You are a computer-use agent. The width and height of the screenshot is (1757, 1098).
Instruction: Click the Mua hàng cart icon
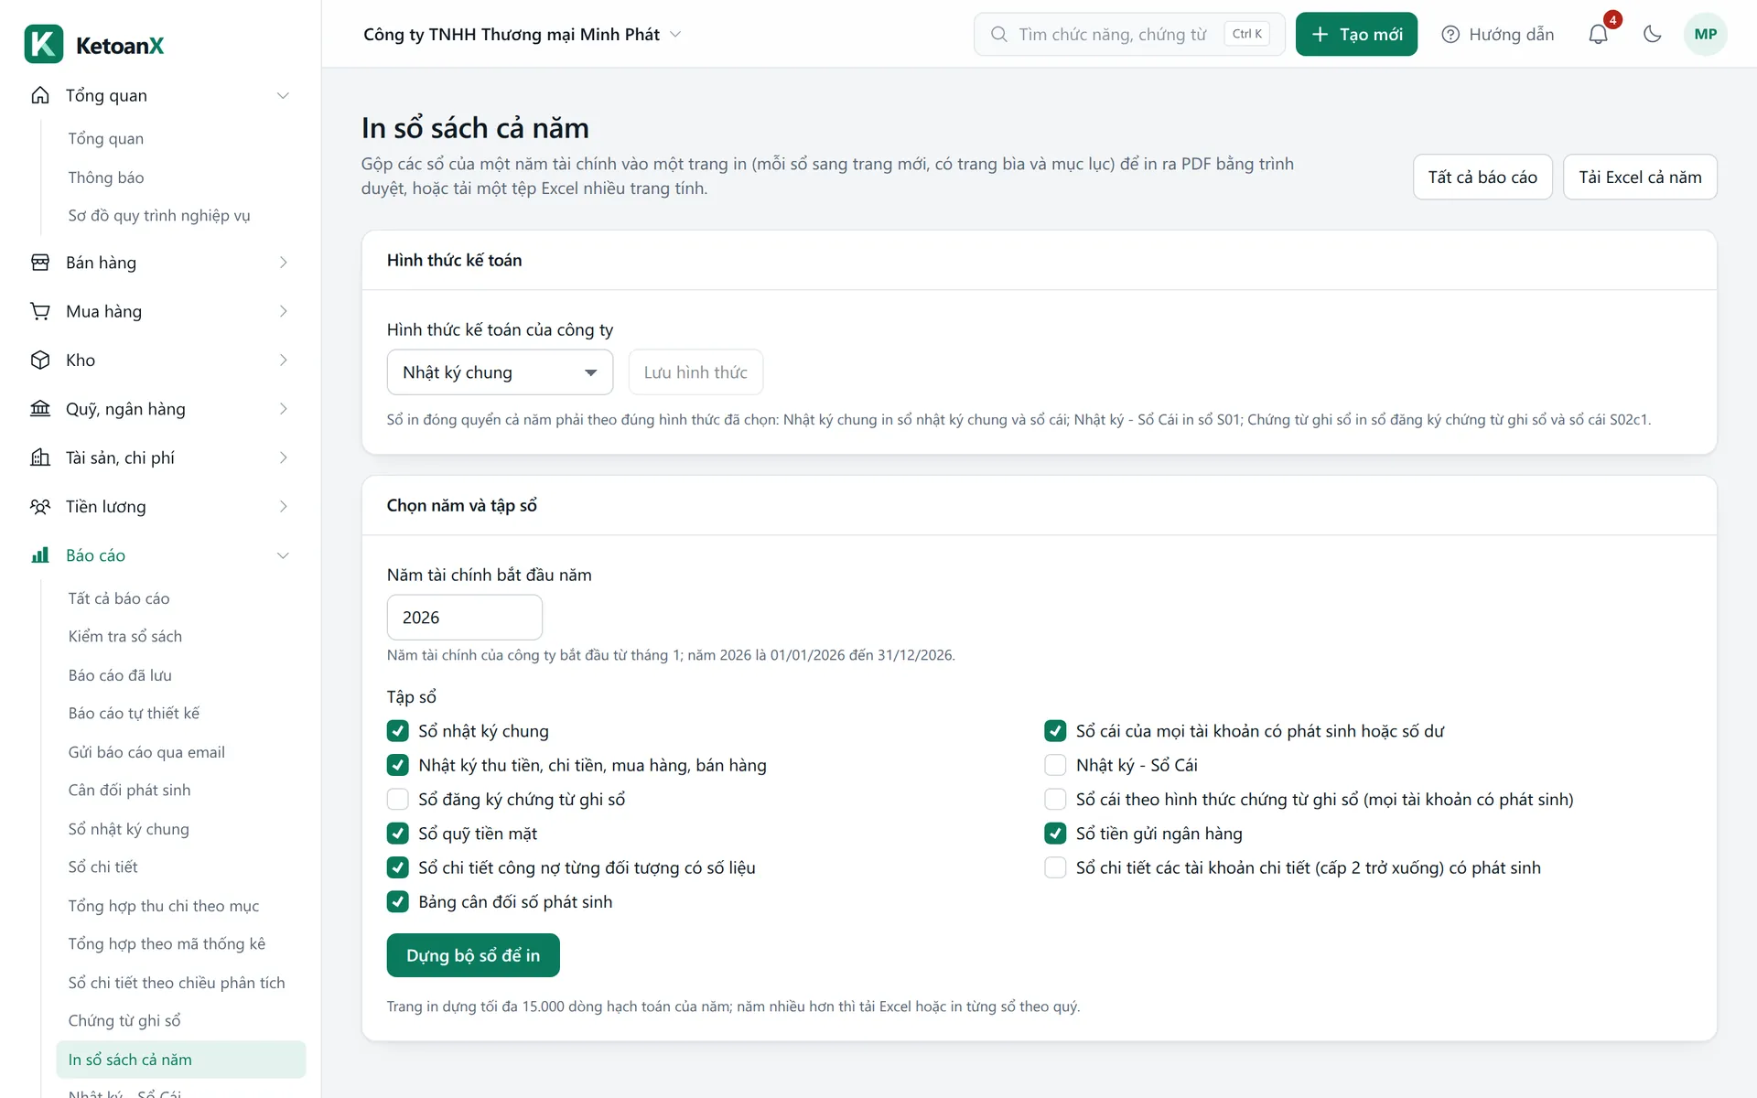click(x=40, y=311)
